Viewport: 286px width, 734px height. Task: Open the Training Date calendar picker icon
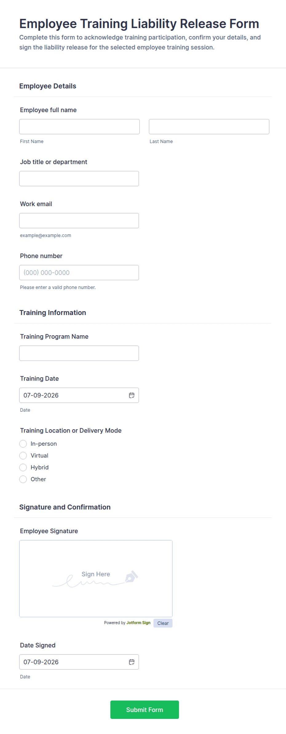(x=132, y=395)
